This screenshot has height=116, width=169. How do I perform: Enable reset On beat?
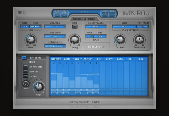(x=25, y=76)
